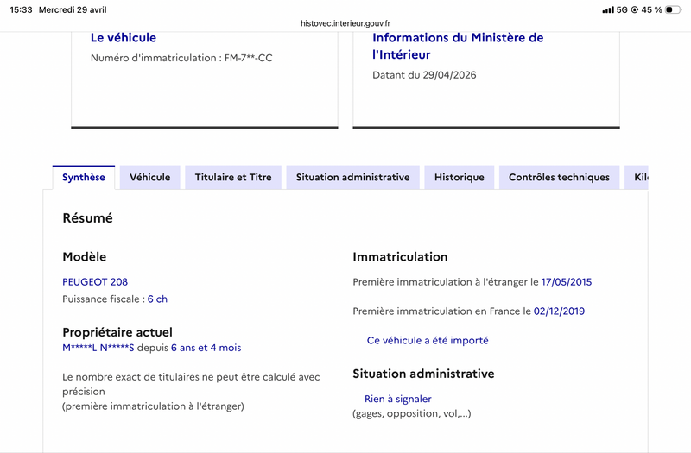
Task: Tap 'Situation administrative' heading in the summary
Action: (x=423, y=374)
